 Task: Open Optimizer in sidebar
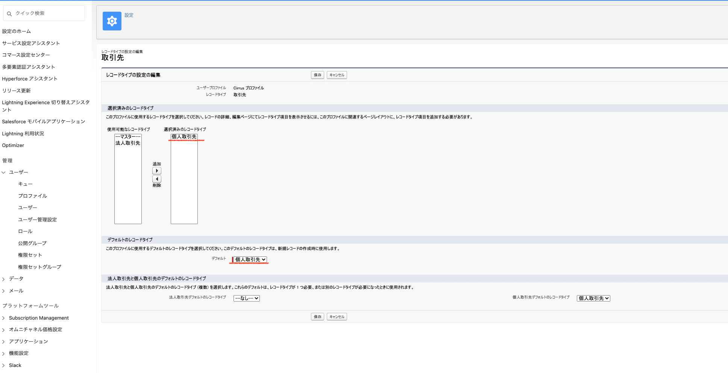pos(13,145)
